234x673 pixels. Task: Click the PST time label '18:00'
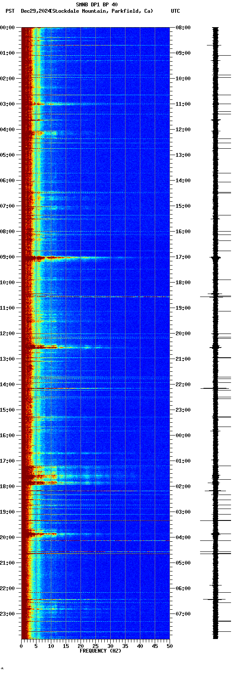[7, 486]
